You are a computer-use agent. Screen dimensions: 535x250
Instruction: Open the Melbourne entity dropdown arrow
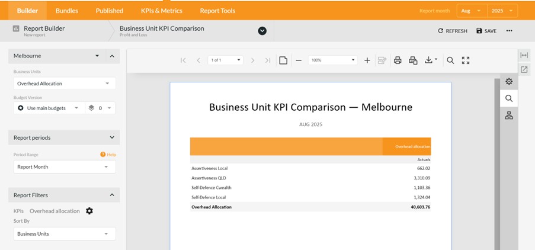pos(97,56)
